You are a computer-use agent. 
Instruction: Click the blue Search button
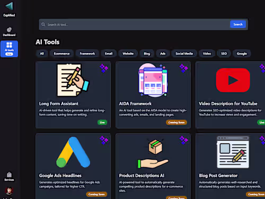pos(238,24)
